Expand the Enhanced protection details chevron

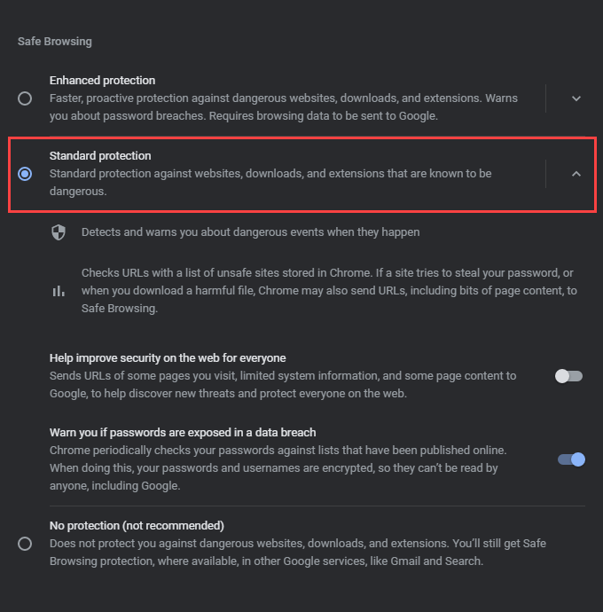pos(576,98)
